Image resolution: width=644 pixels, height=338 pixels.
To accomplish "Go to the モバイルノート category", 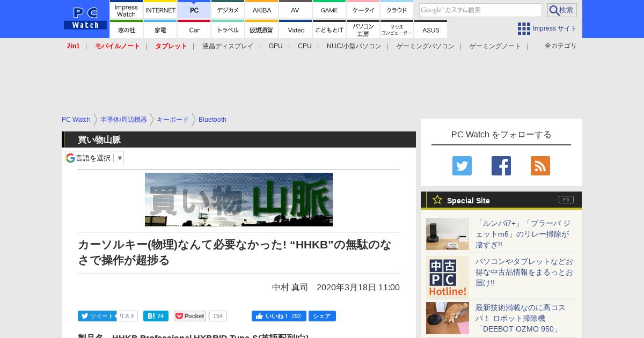I will tap(118, 46).
